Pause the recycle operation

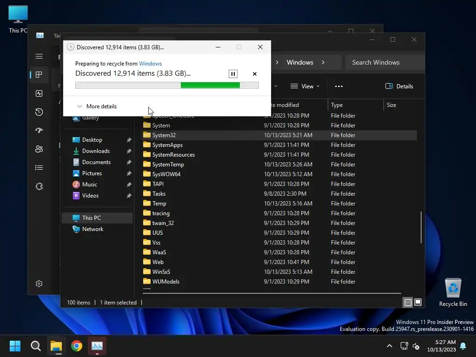point(233,74)
